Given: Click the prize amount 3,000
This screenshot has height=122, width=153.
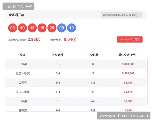Looking at the screenshot, I should point(128,110).
